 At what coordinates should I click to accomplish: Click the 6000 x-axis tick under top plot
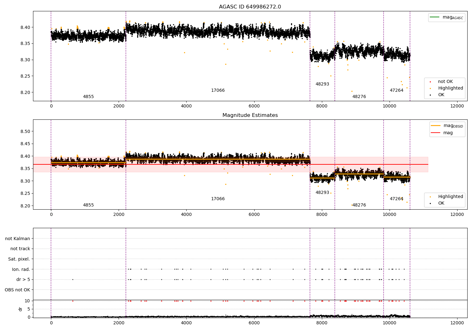point(254,106)
